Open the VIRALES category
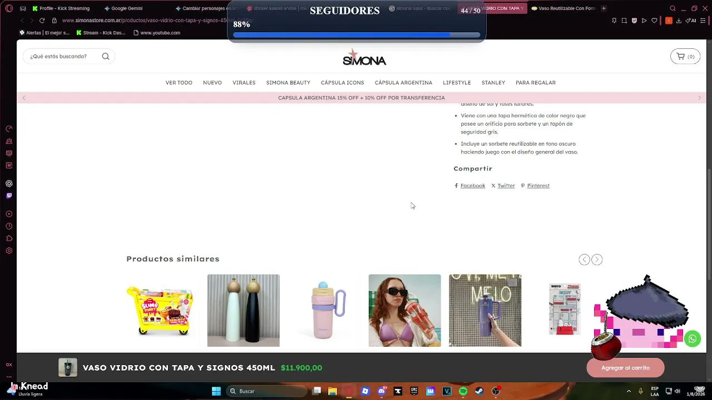712x400 pixels. click(244, 83)
